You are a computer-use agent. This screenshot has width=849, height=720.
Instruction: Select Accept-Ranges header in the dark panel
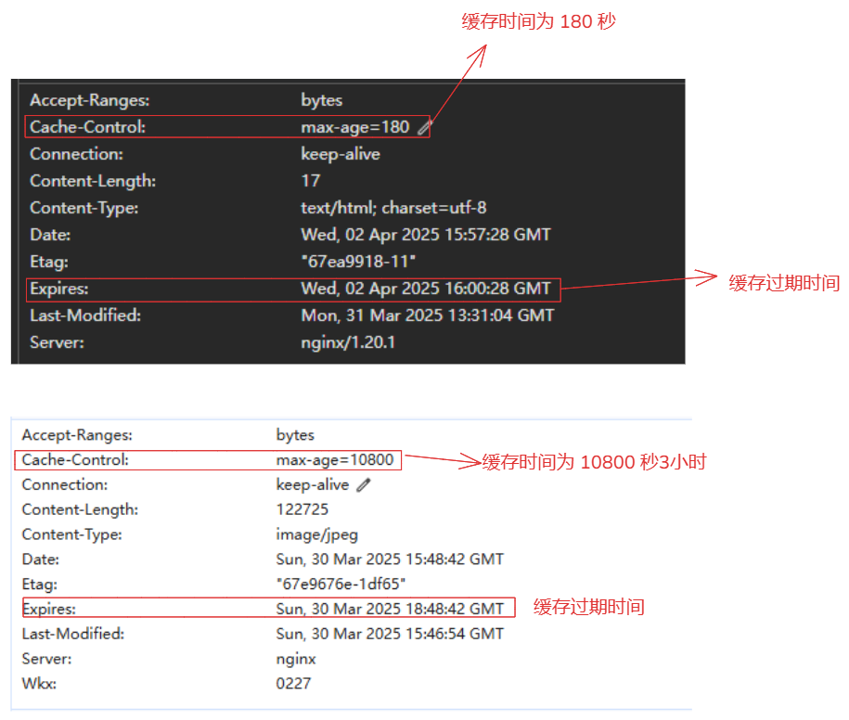click(89, 100)
